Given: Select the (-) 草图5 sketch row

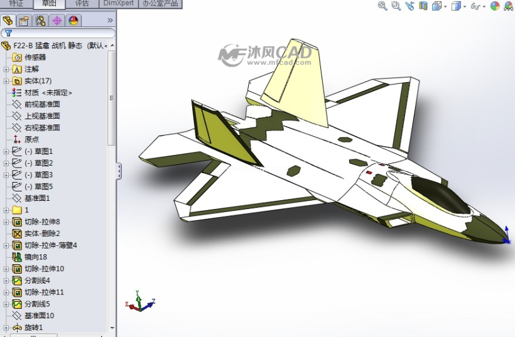Looking at the screenshot, I should click(x=33, y=187).
